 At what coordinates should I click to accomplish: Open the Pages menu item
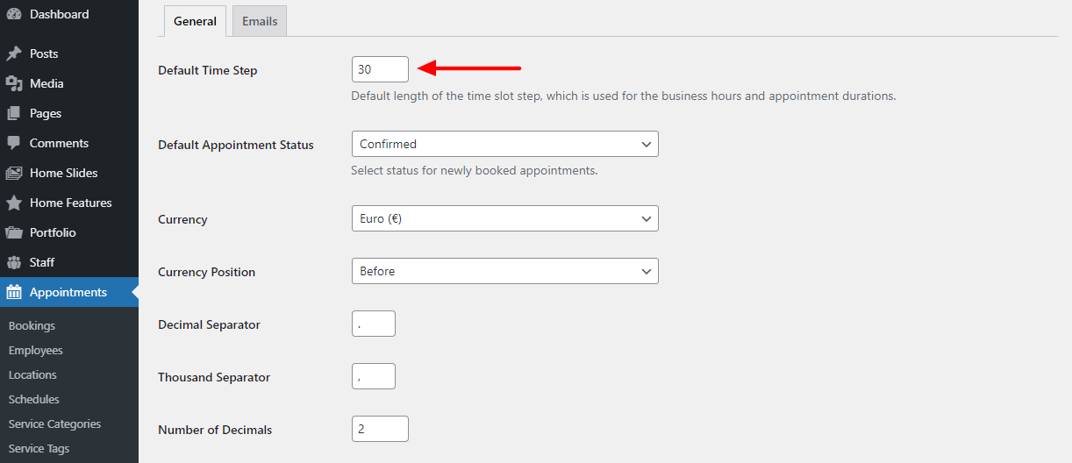click(69, 113)
